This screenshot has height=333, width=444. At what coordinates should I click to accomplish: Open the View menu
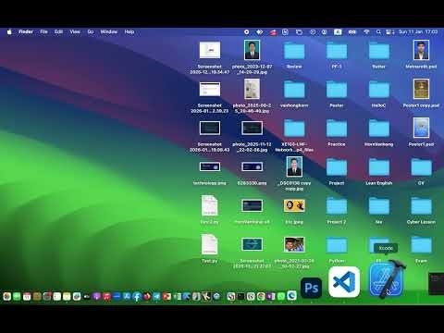[75, 31]
